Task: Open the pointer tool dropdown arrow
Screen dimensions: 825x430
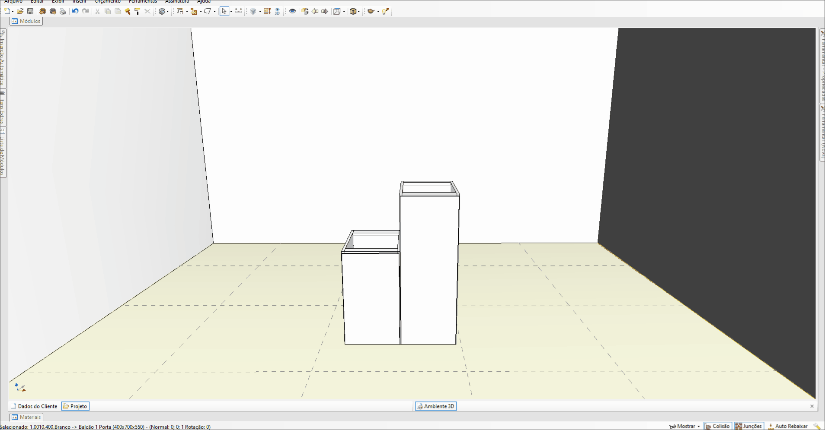Action: [231, 12]
